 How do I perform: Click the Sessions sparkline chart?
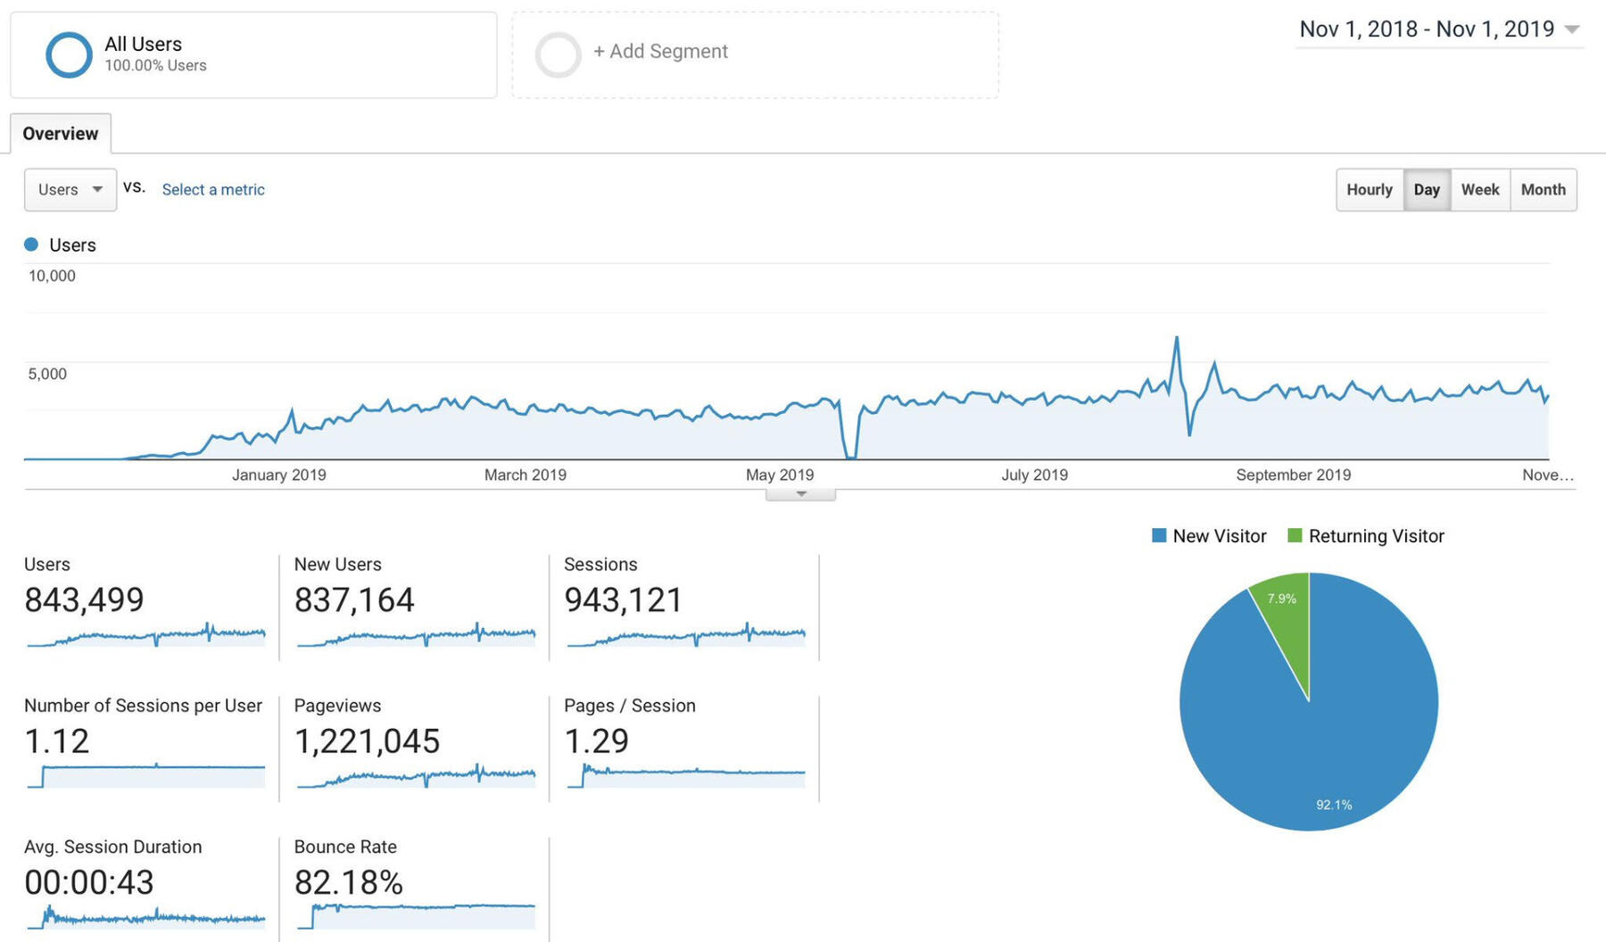pyautogui.click(x=686, y=635)
